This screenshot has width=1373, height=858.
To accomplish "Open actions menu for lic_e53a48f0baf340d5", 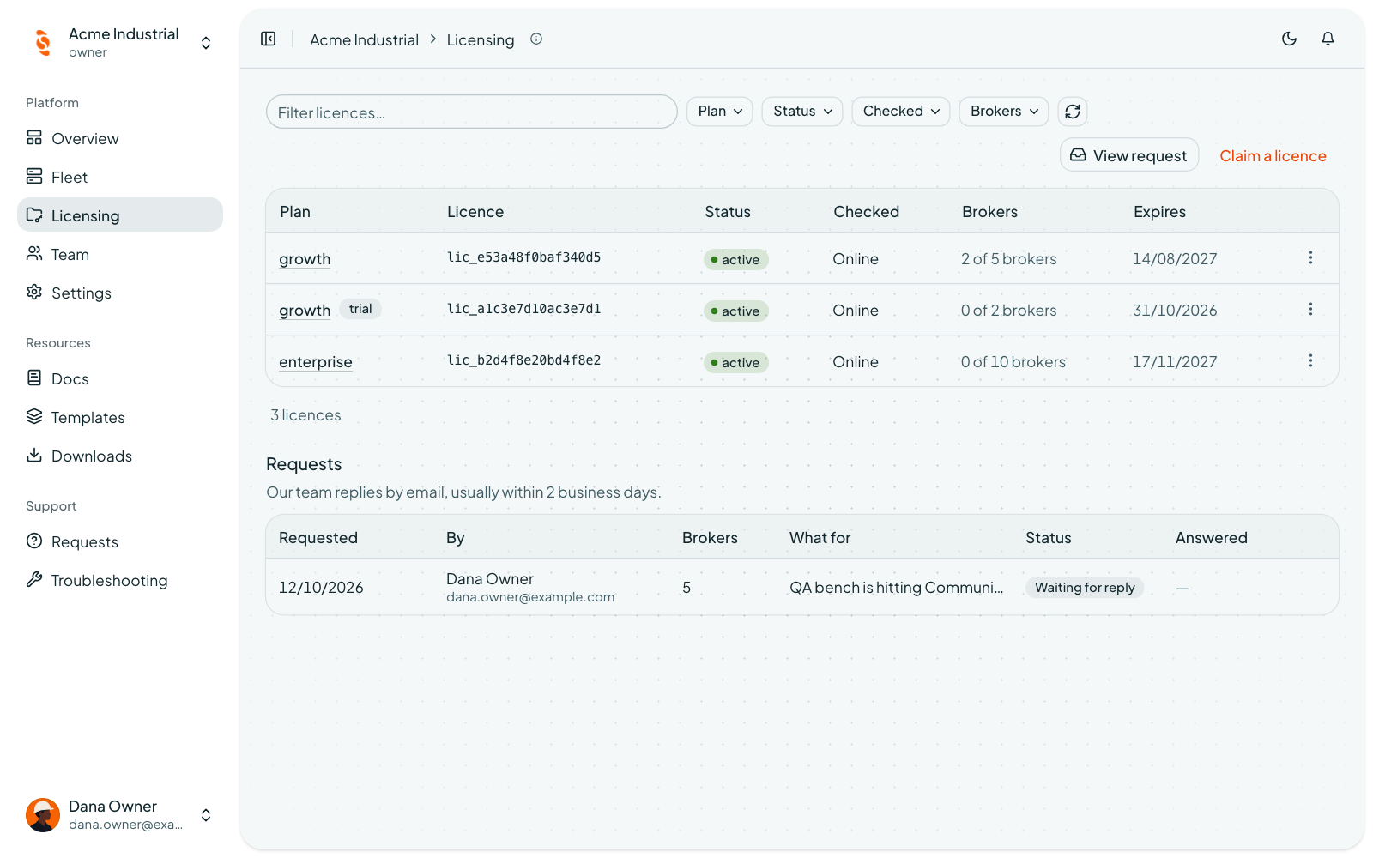I will tap(1310, 257).
